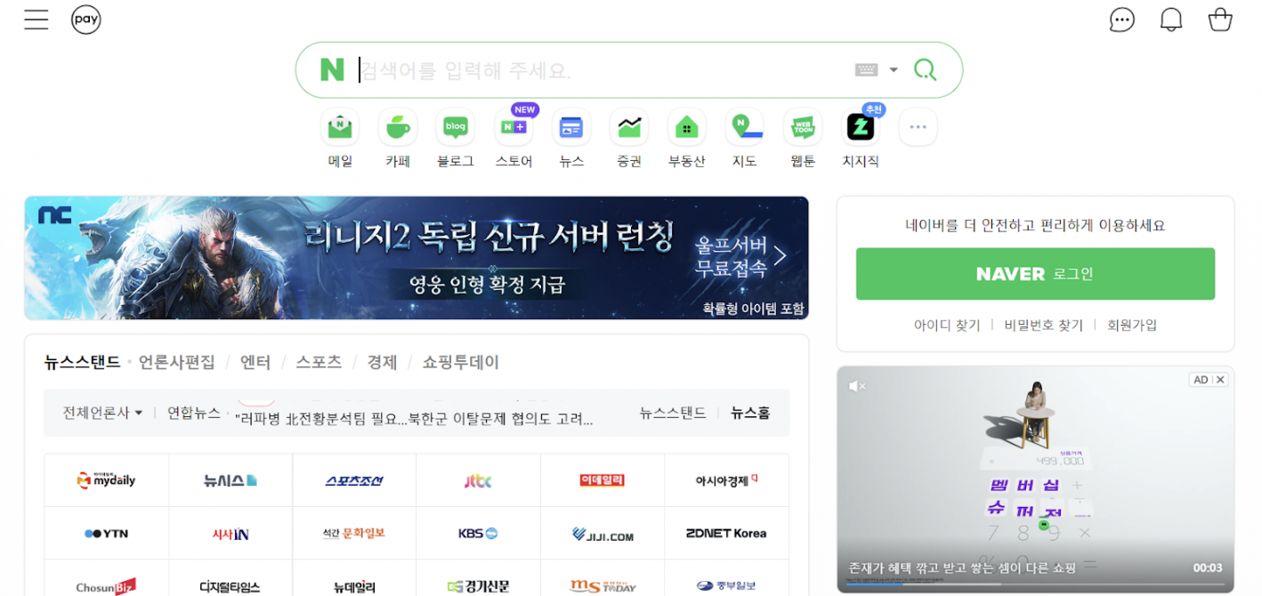Open 문화일보 press logo

(354, 534)
